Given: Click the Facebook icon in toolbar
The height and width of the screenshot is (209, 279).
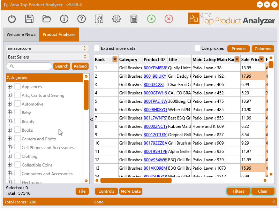Looking at the screenshot, I should point(99,19).
